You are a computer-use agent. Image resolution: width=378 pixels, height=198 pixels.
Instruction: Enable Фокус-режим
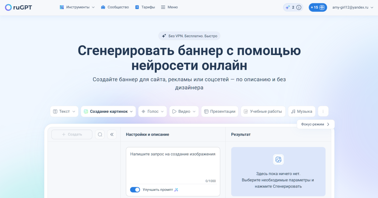coord(316,124)
